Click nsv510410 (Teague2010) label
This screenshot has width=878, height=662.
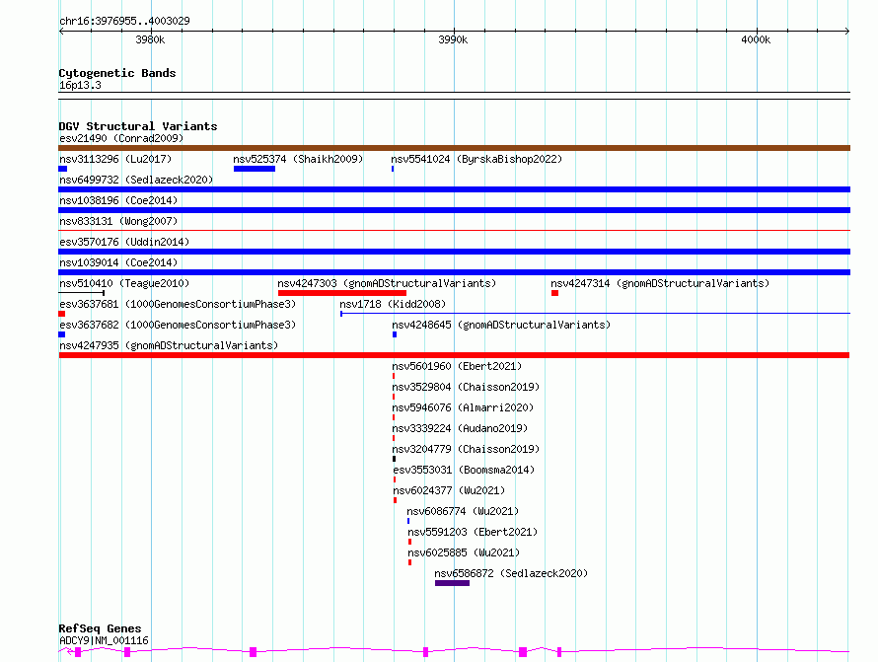pos(124,283)
